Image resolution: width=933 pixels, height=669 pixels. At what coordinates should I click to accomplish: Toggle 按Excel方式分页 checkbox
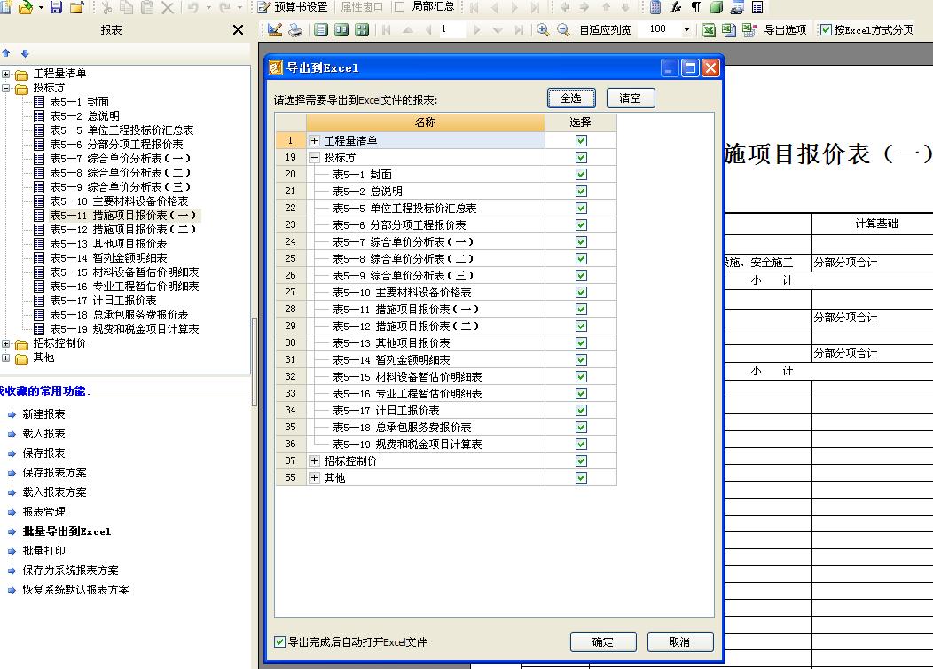(826, 30)
